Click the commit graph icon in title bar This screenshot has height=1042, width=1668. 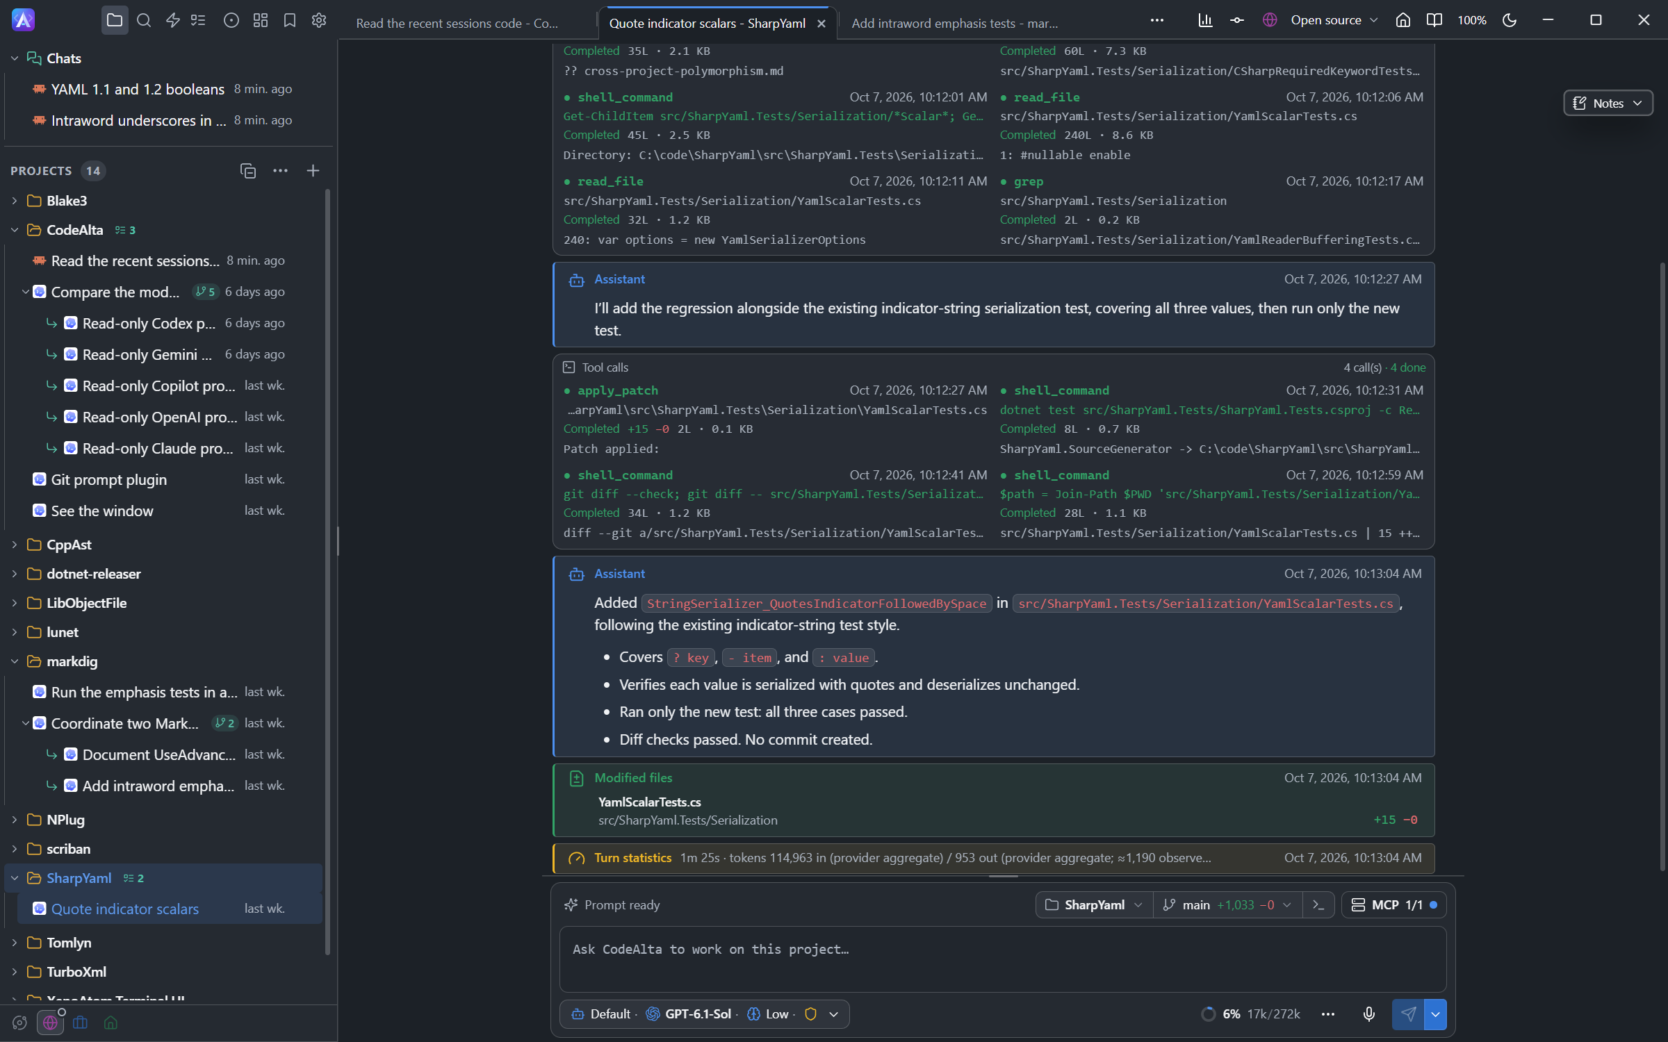click(x=1237, y=21)
